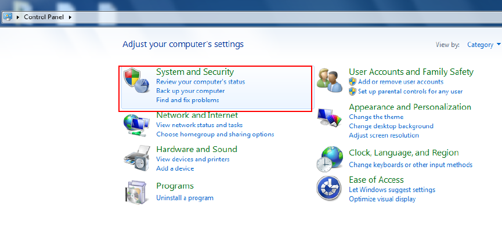Click the Hardware and Sound heading
The image size is (502, 235).
pyautogui.click(x=196, y=149)
